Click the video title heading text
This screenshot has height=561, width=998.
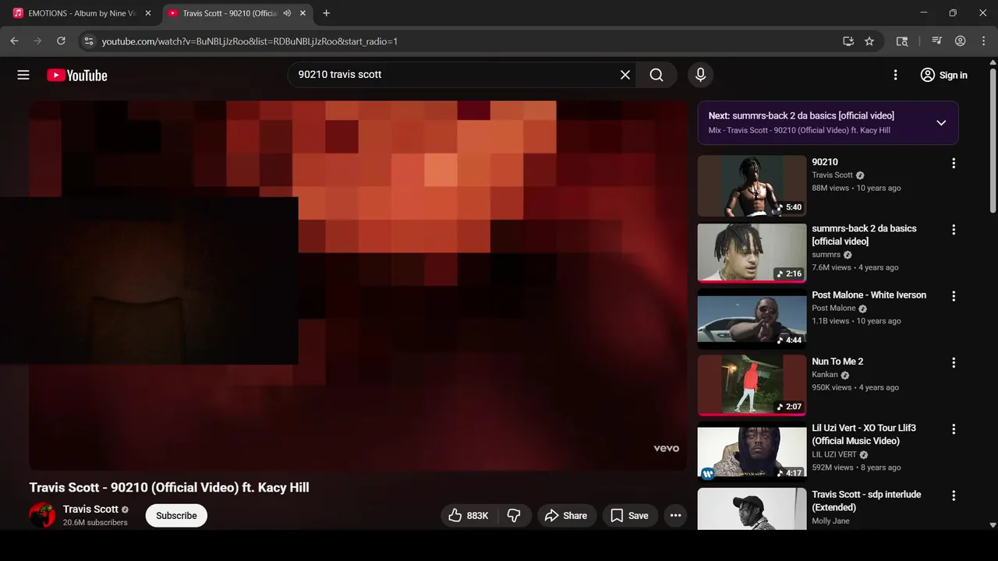(x=169, y=488)
